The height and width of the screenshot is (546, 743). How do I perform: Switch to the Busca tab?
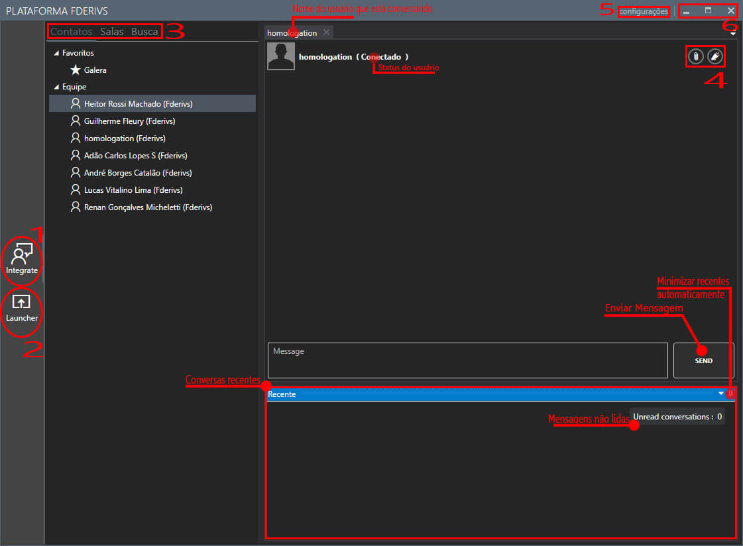pyautogui.click(x=144, y=32)
